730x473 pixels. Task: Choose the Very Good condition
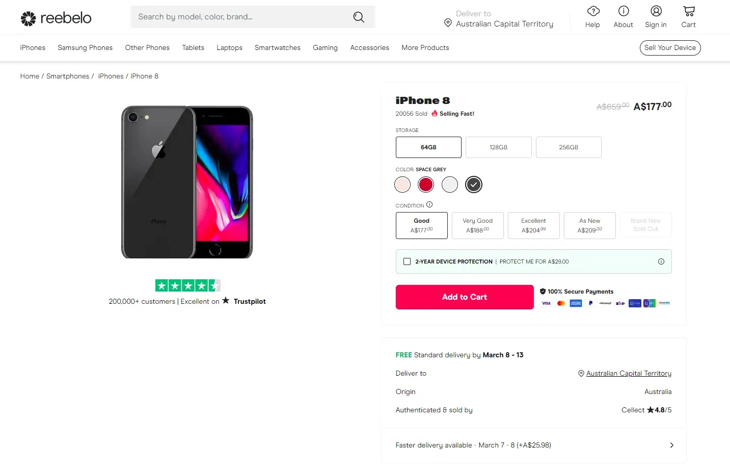477,225
